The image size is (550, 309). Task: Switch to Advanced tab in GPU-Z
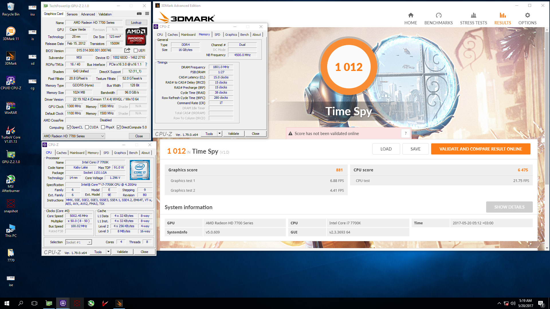pos(88,14)
